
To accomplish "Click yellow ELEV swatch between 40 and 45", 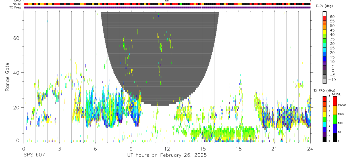I will click(x=325, y=32).
